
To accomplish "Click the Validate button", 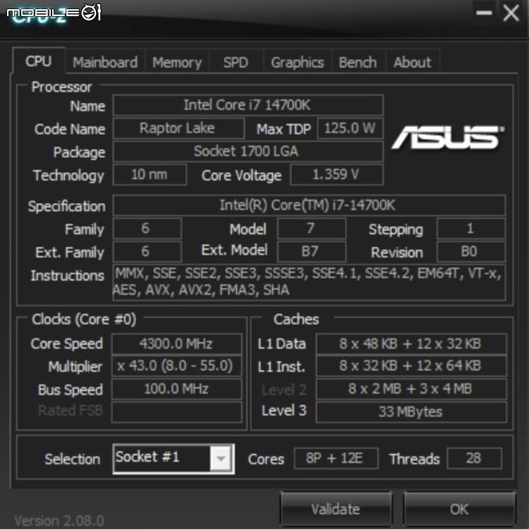I will [336, 509].
